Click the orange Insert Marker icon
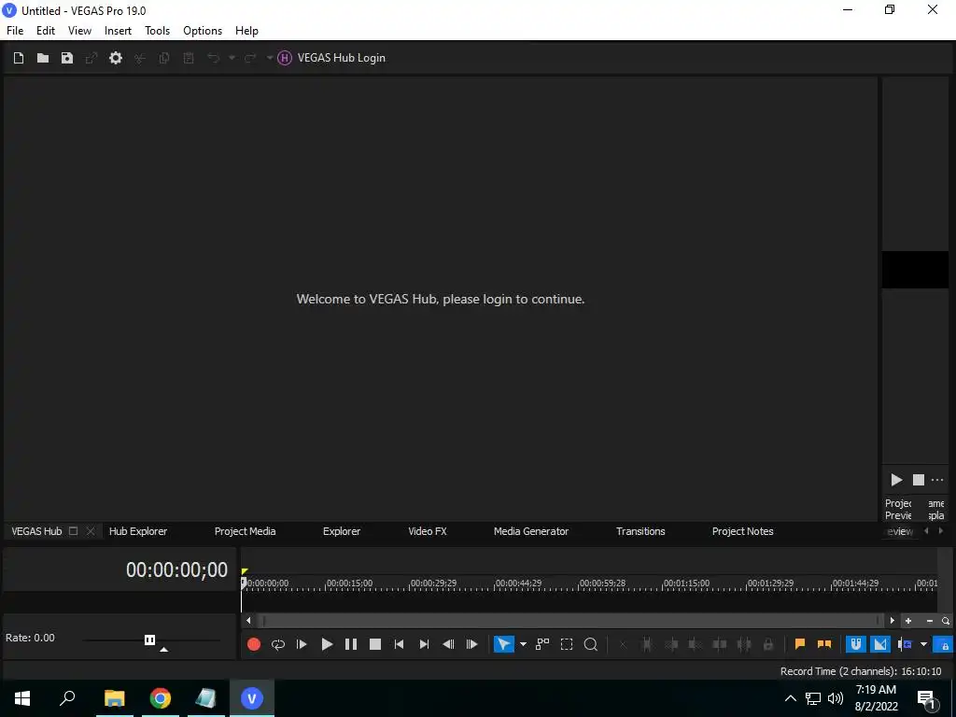Viewport: 956px width, 717px height. [800, 644]
